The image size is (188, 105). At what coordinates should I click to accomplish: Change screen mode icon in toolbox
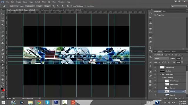point(3,97)
